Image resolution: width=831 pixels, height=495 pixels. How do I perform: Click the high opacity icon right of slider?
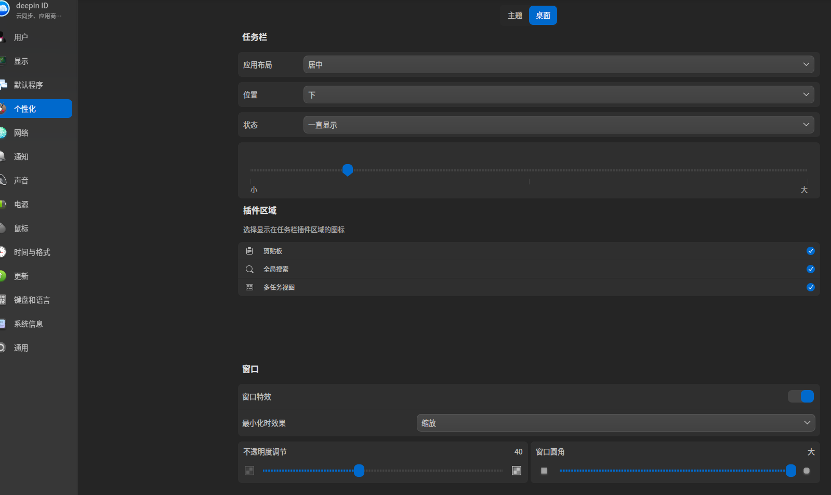(517, 471)
